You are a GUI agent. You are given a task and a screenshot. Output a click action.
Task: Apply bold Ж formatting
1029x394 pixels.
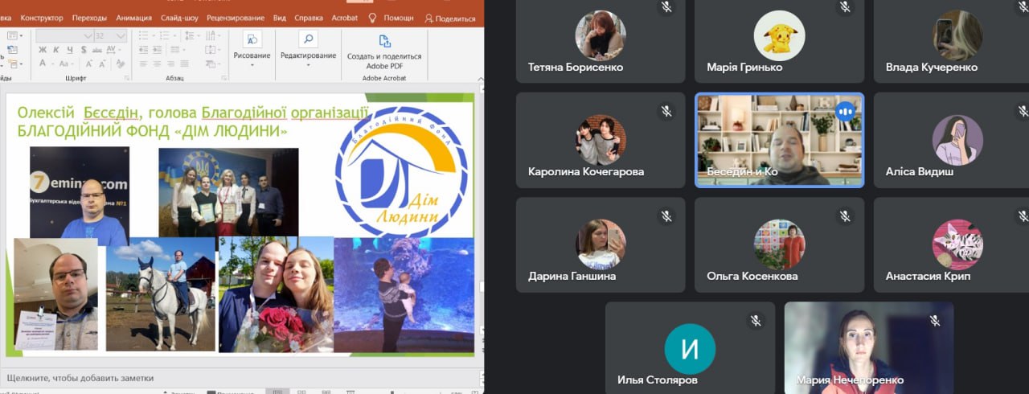point(43,50)
